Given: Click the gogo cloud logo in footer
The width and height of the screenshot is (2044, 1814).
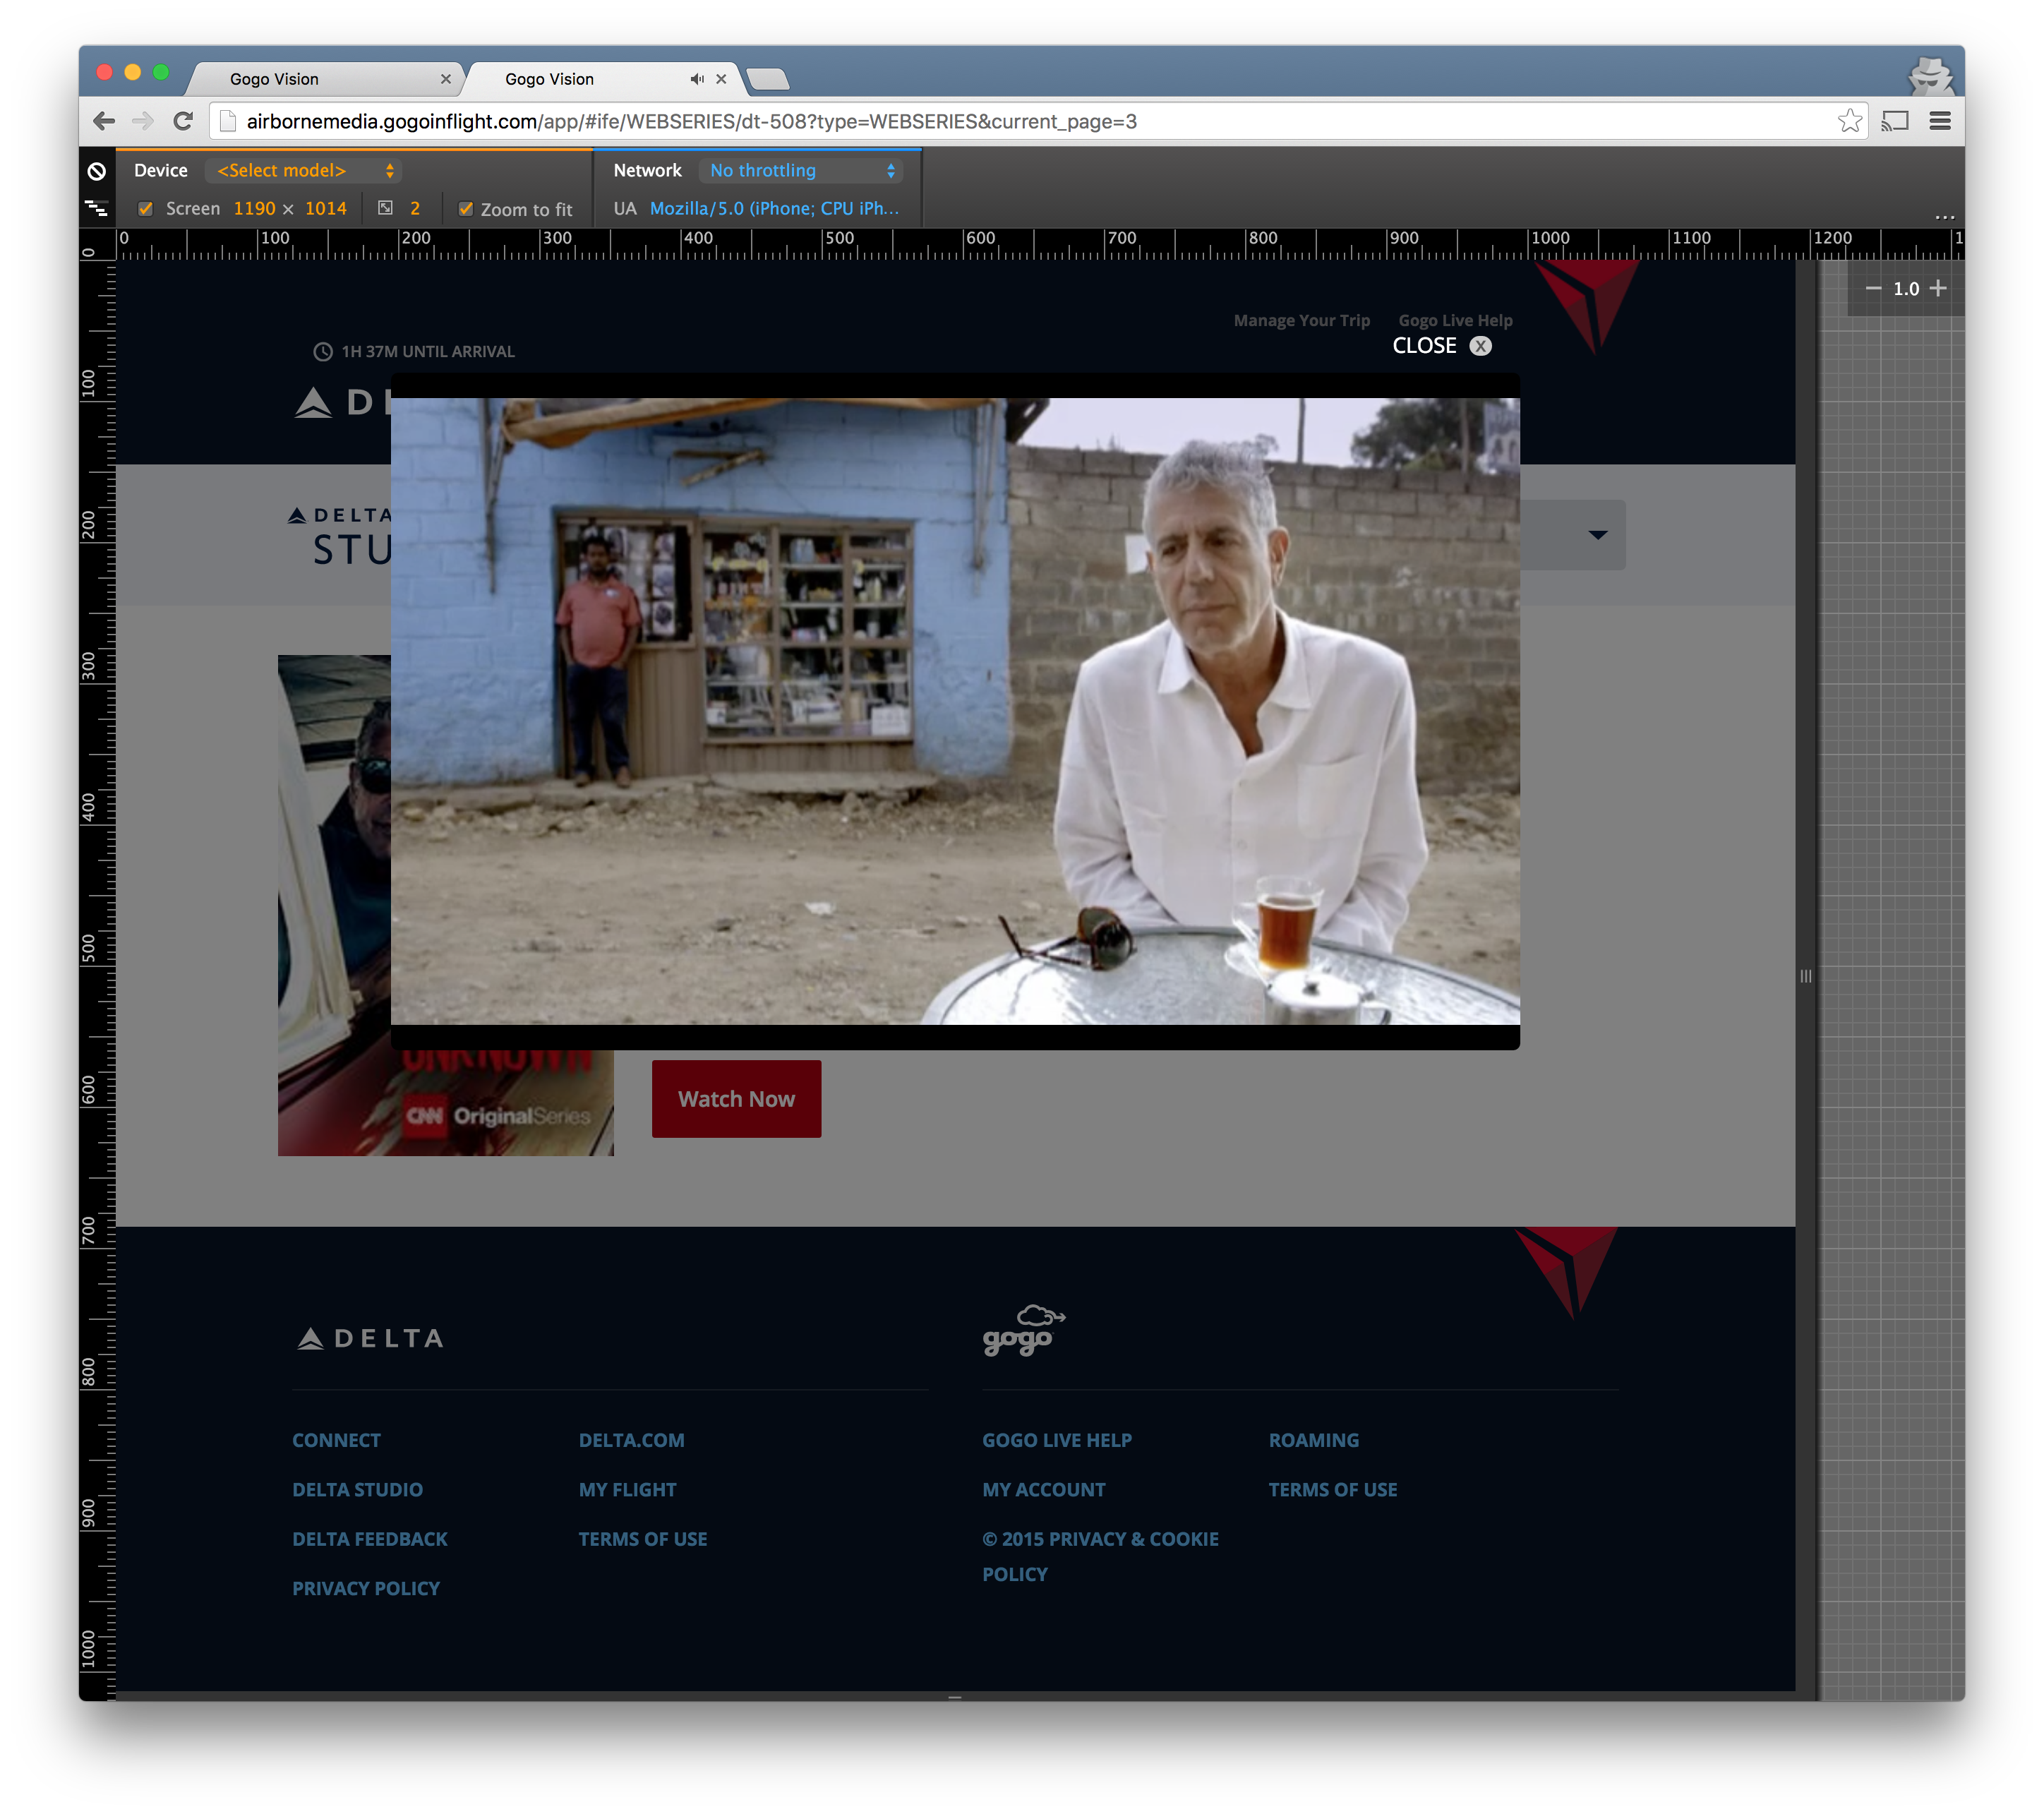Looking at the screenshot, I should [1023, 1330].
